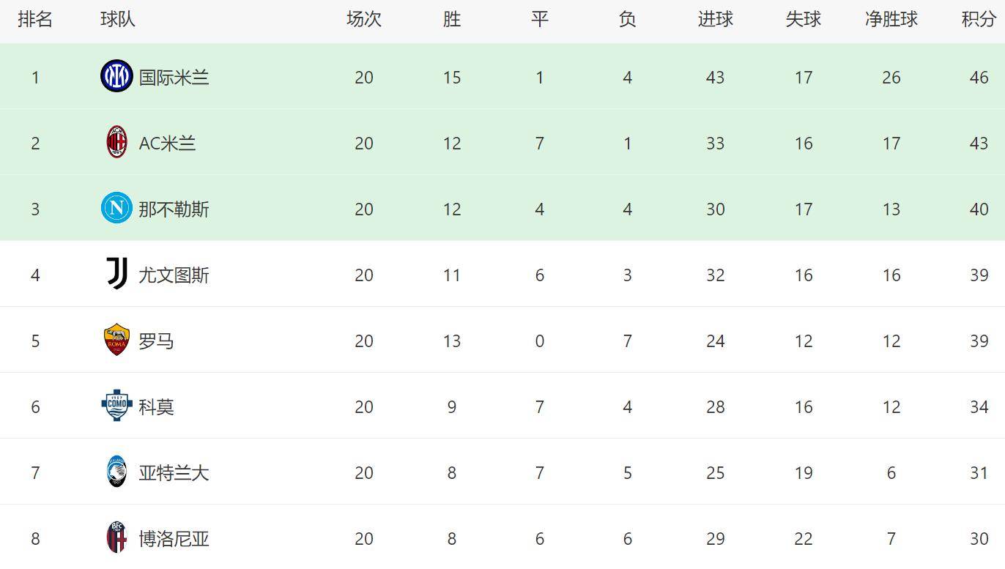The image size is (1005, 569).
Task: Click the 胜 column header
Action: [451, 20]
